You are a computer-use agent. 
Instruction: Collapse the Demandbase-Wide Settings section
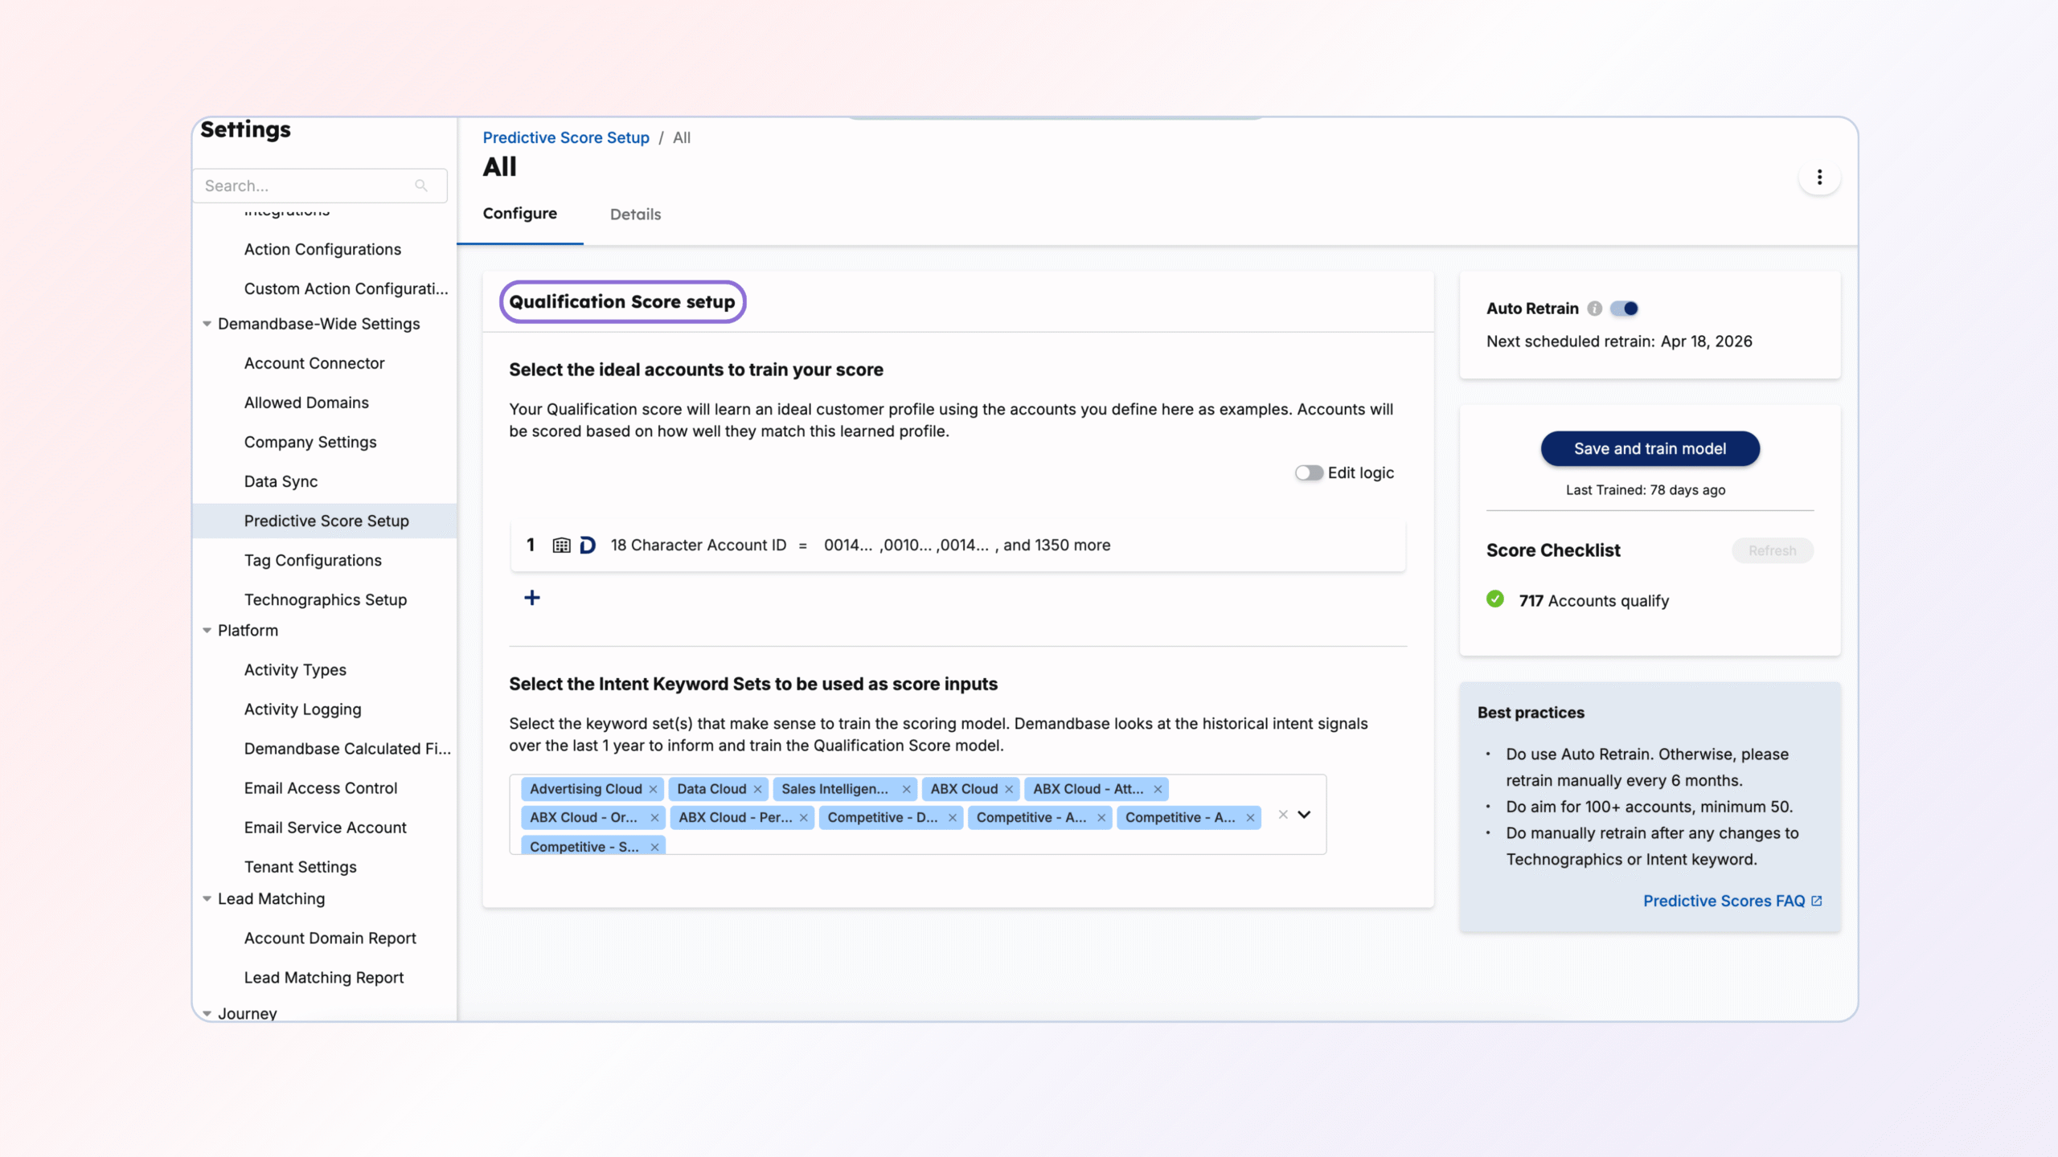click(207, 324)
